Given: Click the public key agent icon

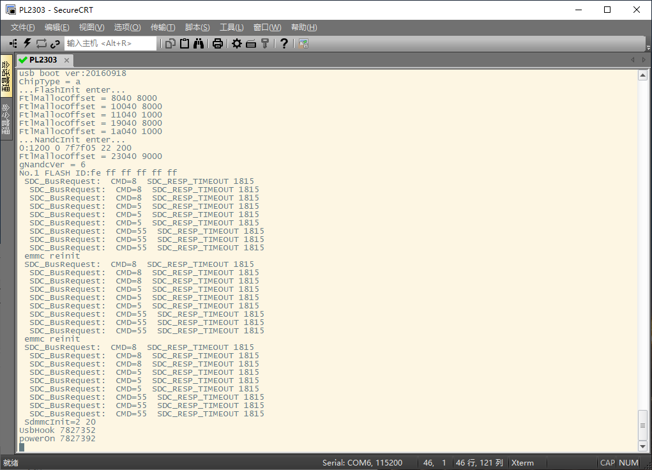Looking at the screenshot, I should click(265, 43).
